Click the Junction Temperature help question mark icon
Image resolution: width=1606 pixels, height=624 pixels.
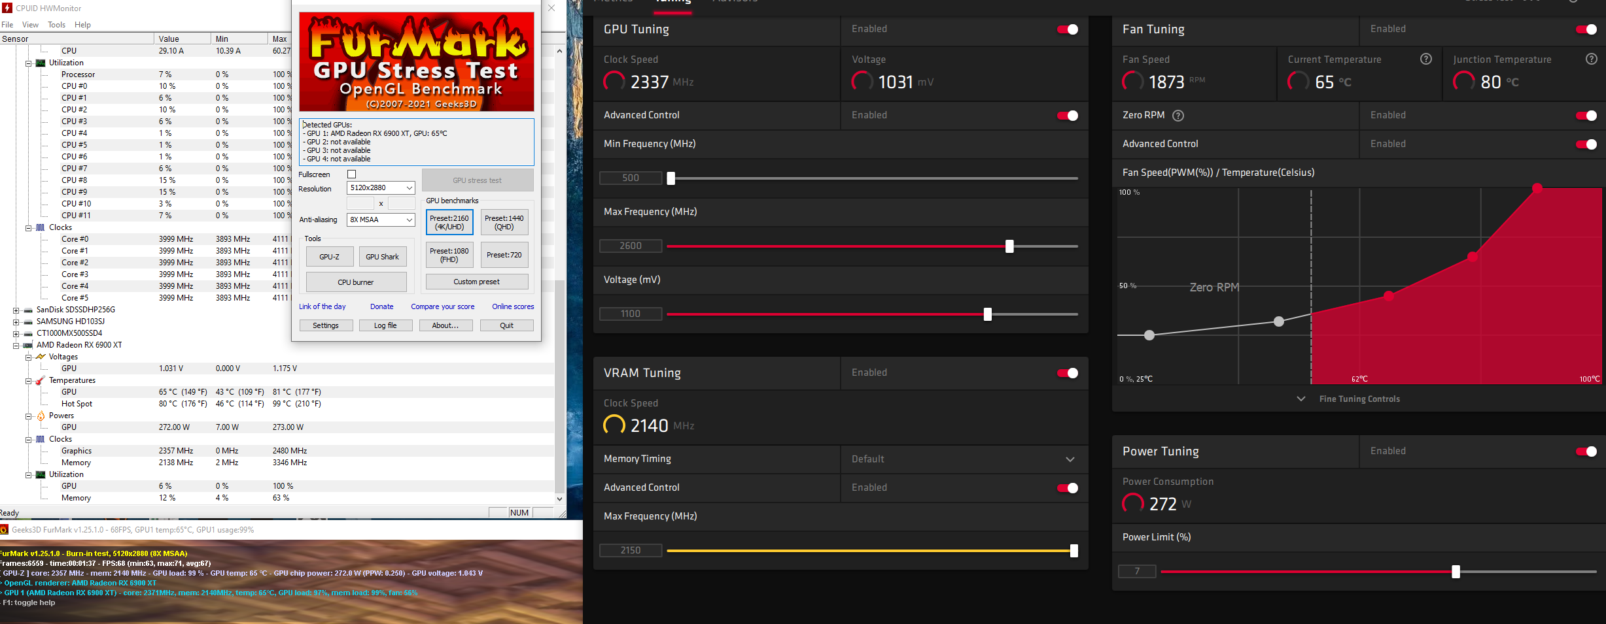[x=1592, y=59]
